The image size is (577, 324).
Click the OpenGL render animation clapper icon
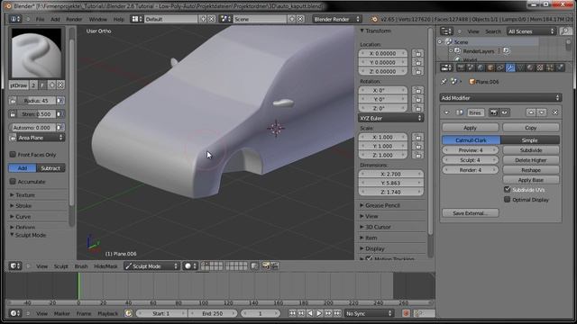coord(274,266)
